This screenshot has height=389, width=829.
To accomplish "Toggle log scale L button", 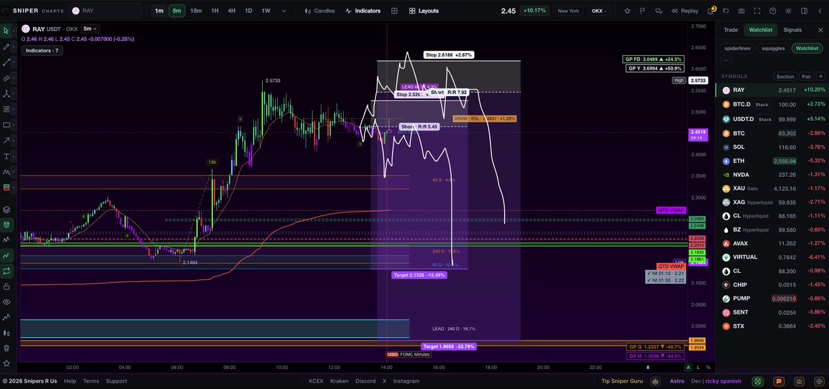I will click(x=698, y=368).
